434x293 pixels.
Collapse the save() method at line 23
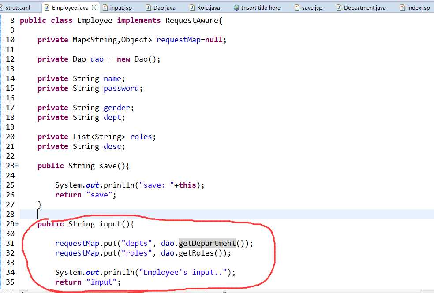17,165
